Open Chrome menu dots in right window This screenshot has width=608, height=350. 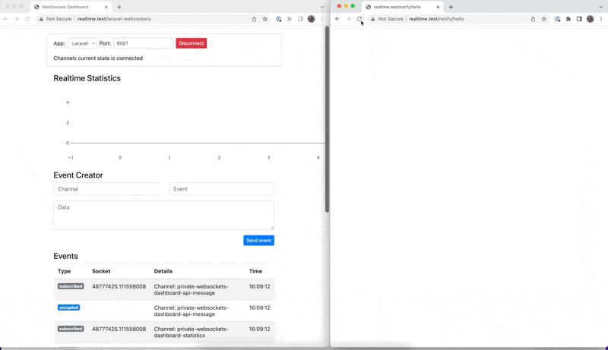(x=601, y=19)
